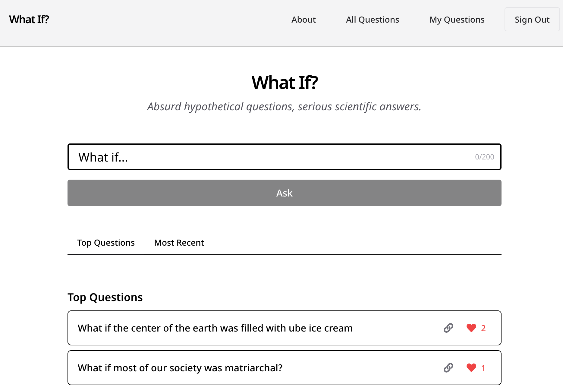563x390 pixels.
Task: Click the "Absurd hypothetical questions" tagline
Action: (x=284, y=107)
